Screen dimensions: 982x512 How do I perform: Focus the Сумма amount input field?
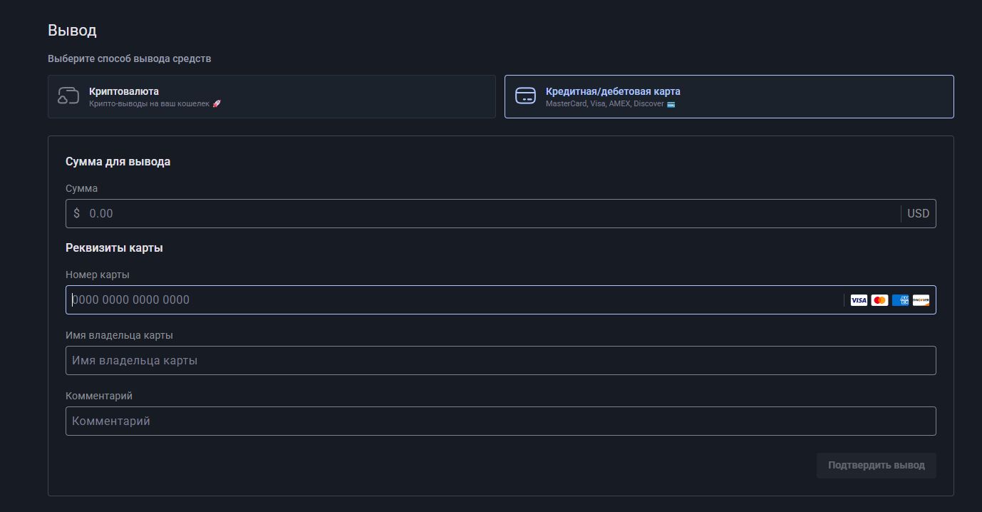(x=492, y=214)
